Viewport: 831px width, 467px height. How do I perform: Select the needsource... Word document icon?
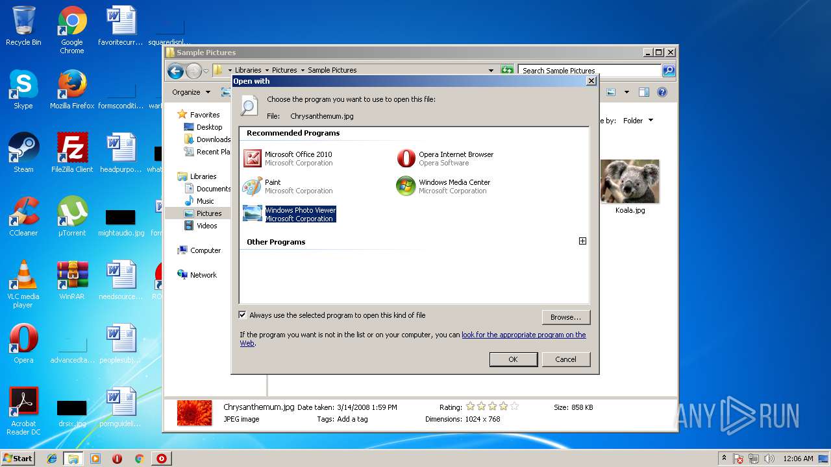click(121, 280)
